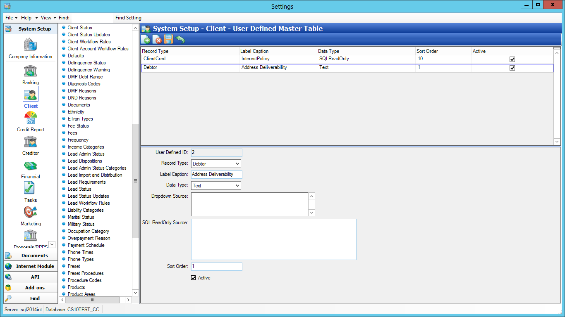Click the SQL ReadOnly Source text area
This screenshot has width=565, height=317.
[x=274, y=239]
